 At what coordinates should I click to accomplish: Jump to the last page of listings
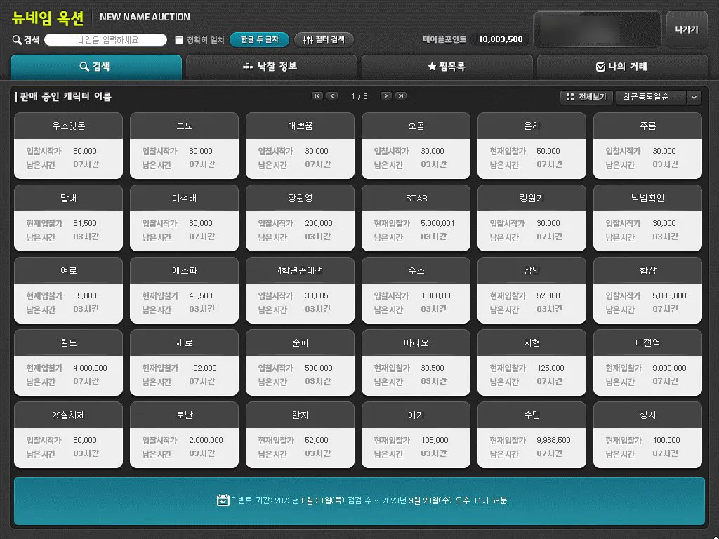coord(401,96)
